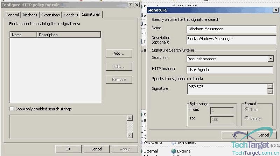Enable Show only enabled search strings
Screen dimensions: 280x156
coord(12,109)
